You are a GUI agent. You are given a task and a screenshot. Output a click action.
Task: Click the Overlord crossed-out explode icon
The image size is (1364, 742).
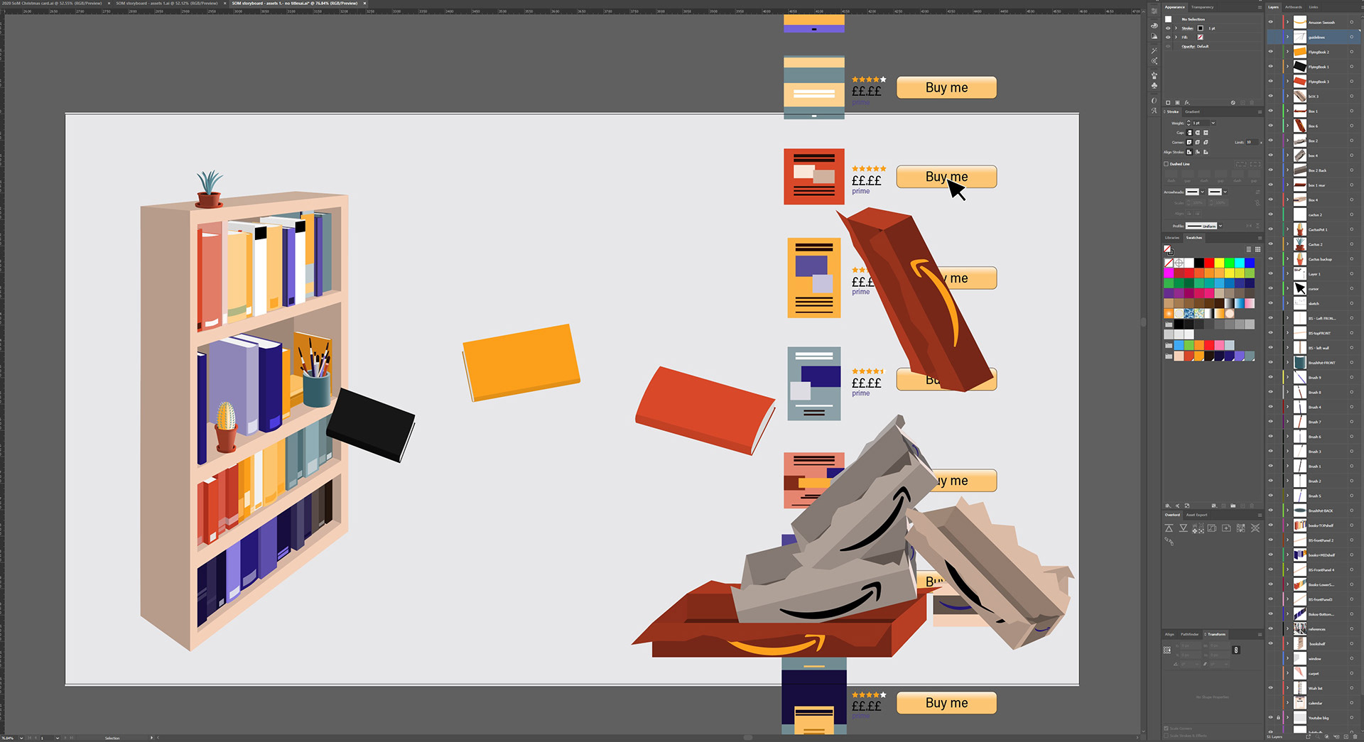[1255, 528]
